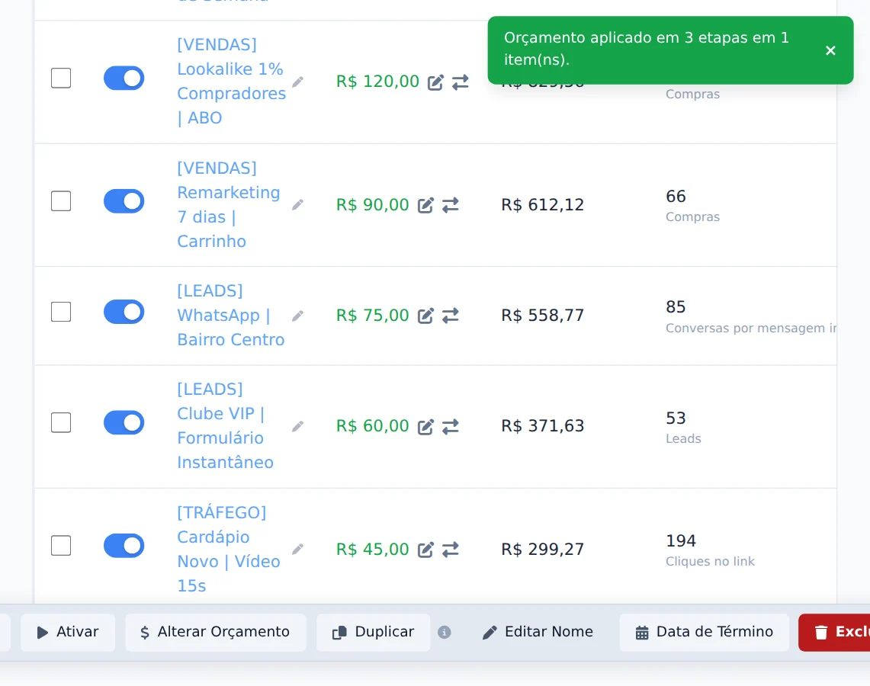Click the Ativar button
870x686 pixels.
68,632
